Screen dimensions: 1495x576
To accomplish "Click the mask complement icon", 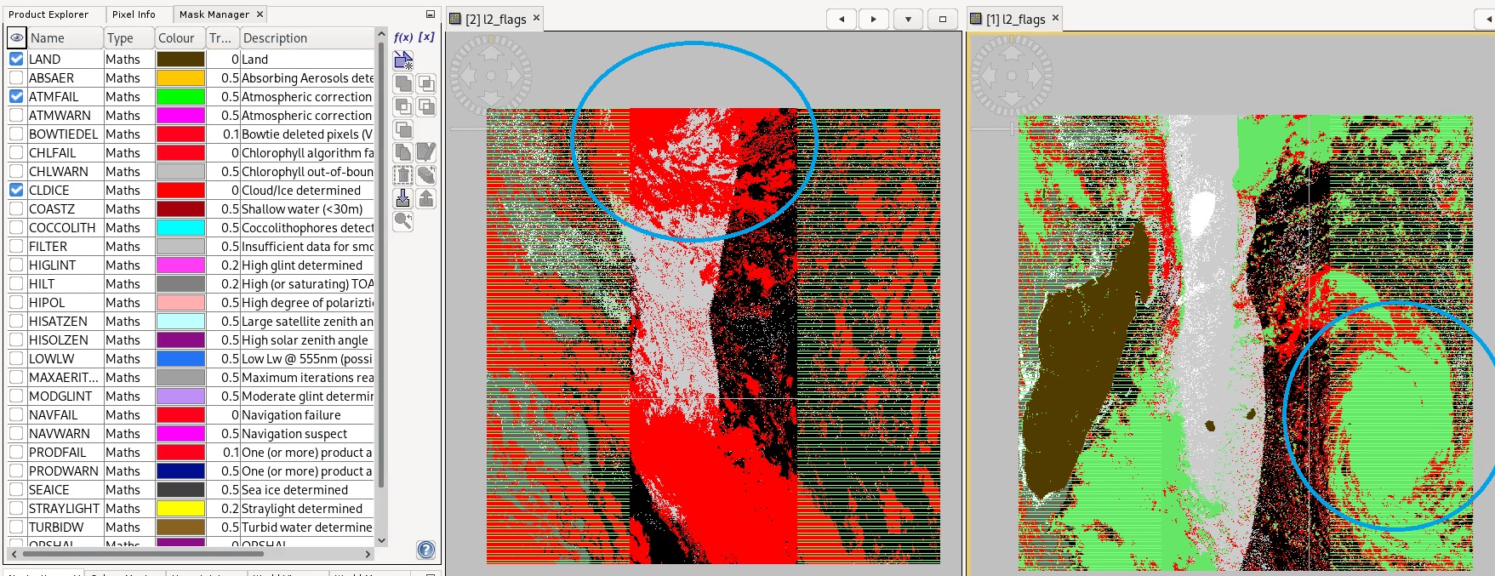I will point(403,129).
